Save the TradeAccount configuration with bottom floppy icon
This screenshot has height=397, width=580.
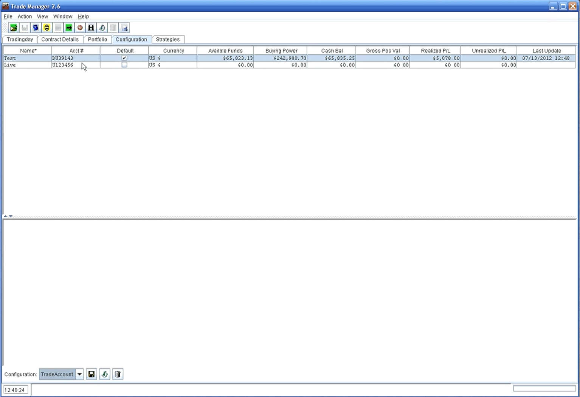91,374
